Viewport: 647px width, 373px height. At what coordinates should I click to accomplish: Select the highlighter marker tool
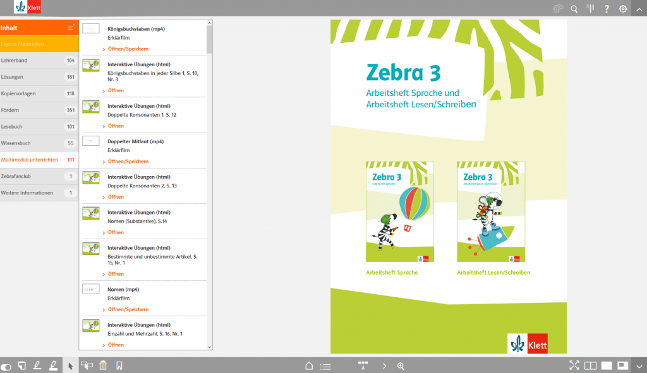point(53,365)
